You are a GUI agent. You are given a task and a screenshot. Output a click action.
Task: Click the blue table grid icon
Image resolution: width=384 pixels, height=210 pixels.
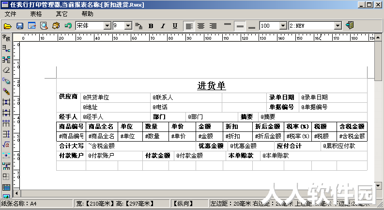[x=6, y=187]
